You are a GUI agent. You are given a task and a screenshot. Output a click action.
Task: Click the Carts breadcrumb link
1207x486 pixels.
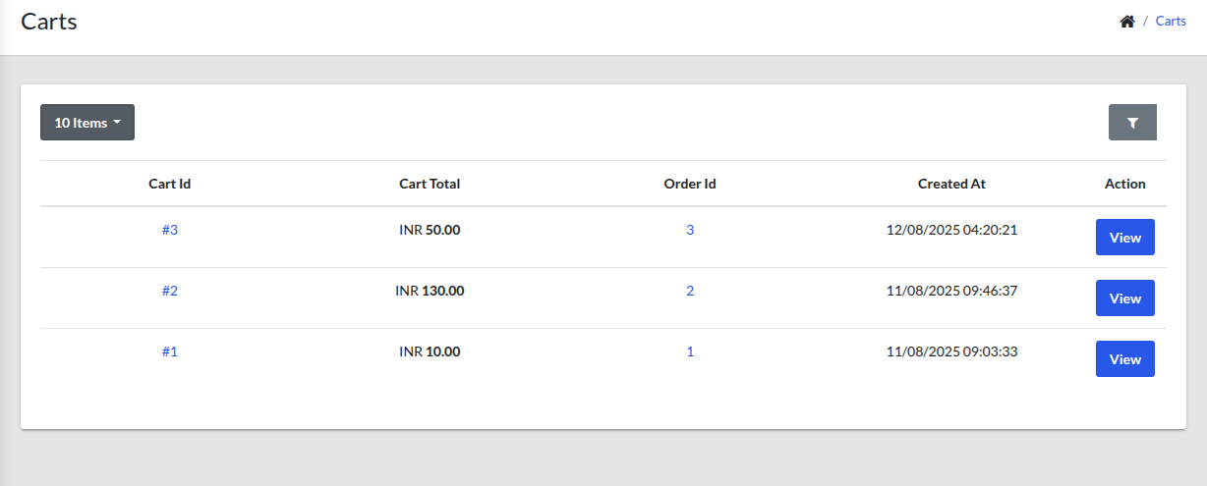(x=1171, y=21)
